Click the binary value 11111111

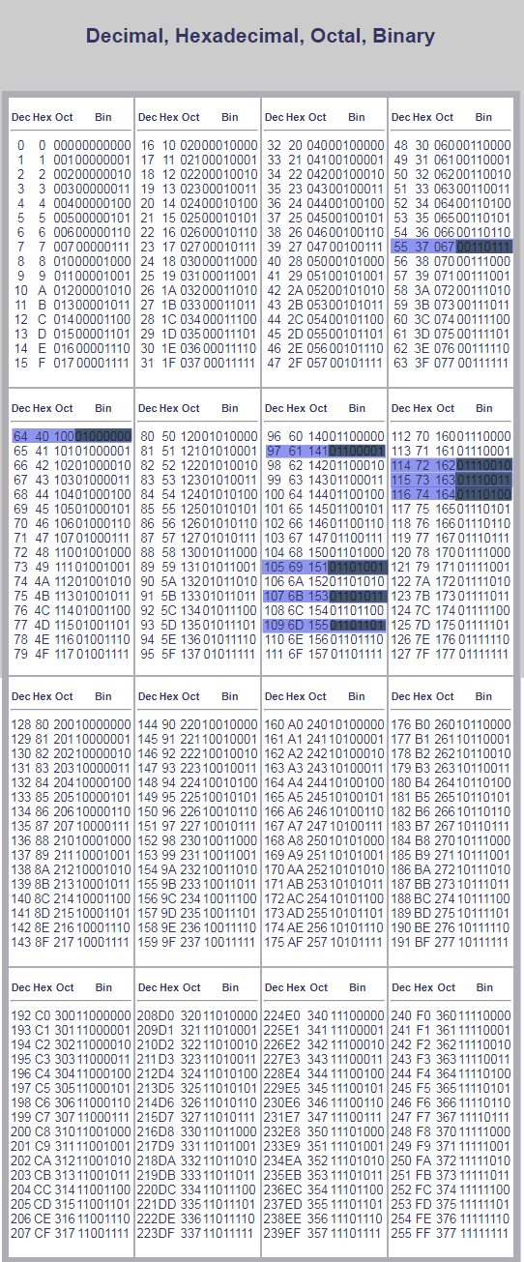[x=483, y=1233]
